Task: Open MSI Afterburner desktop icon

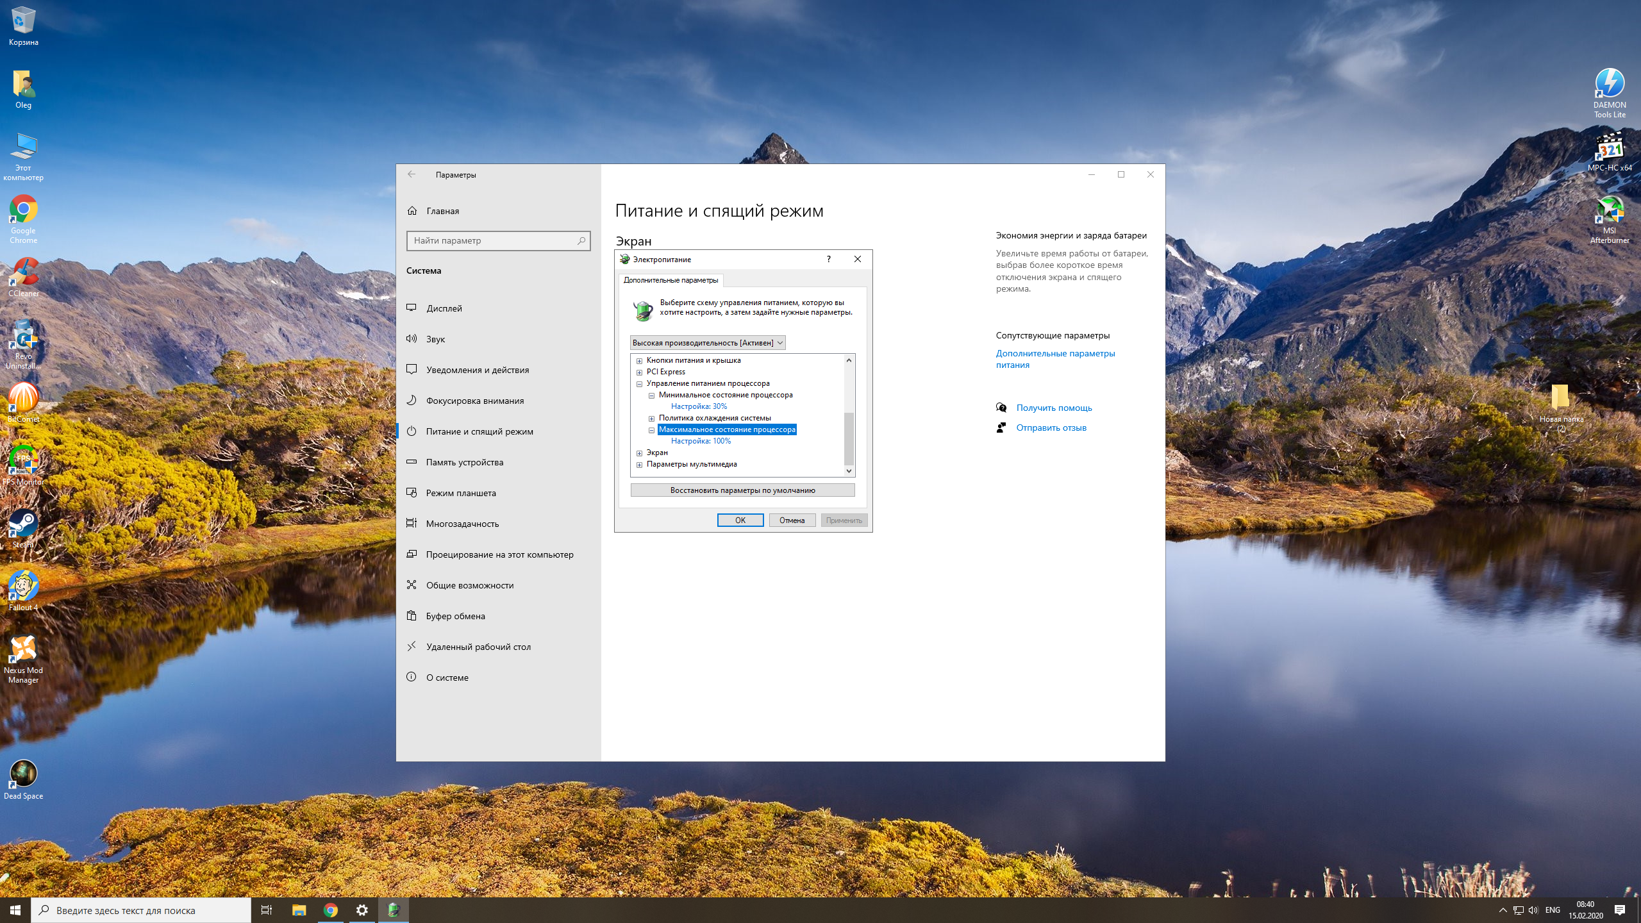Action: 1609,212
